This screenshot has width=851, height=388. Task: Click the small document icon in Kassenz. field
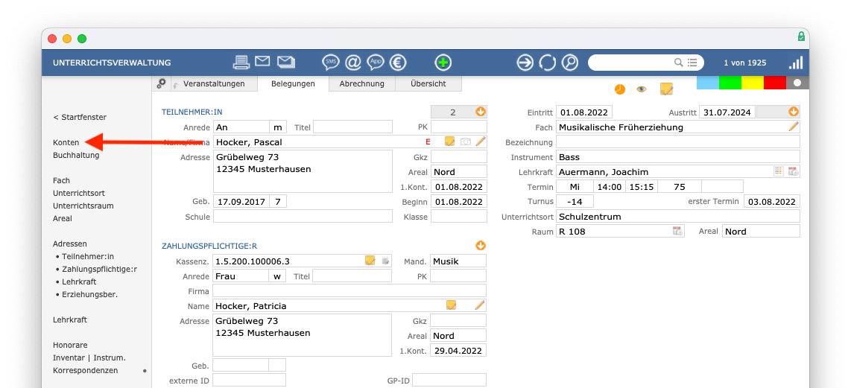[x=385, y=261]
